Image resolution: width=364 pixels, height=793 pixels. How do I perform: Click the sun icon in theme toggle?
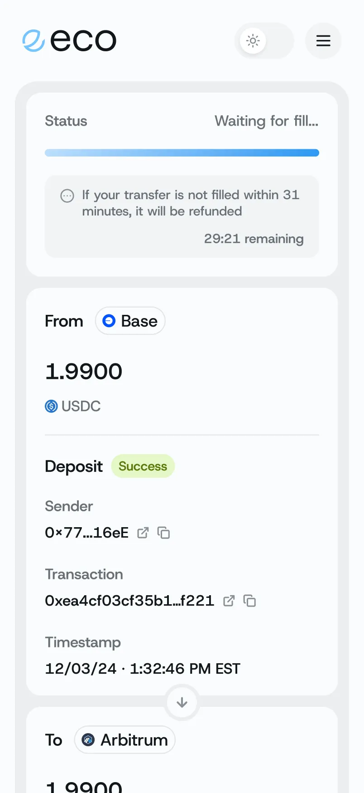click(253, 41)
